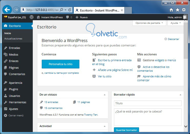Viewport: 190px width, 134px height.
Task: Click Ver tu sitio link
Action: tap(104, 76)
